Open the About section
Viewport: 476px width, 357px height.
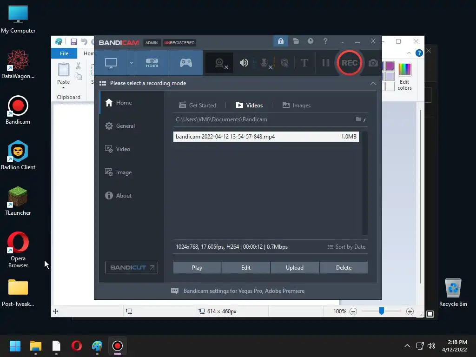pos(132,196)
